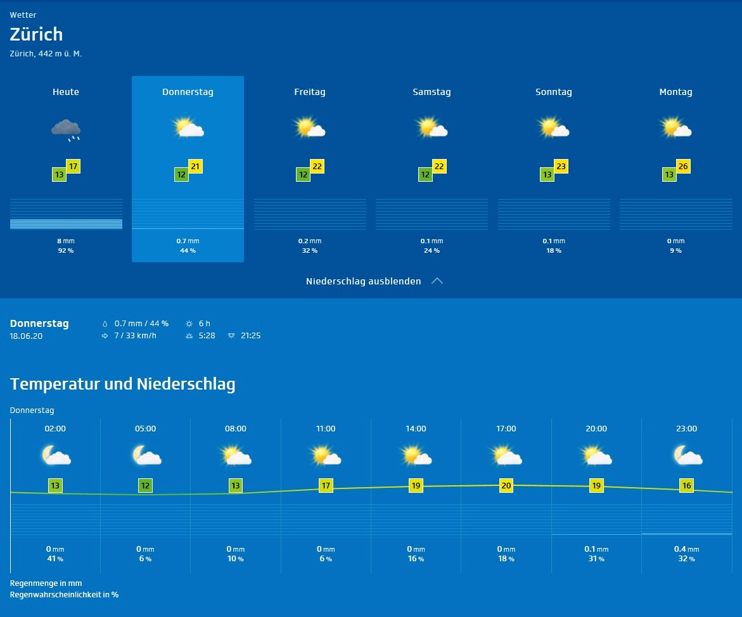The height and width of the screenshot is (617, 742).
Task: Open the Heute day label
Action: [66, 92]
